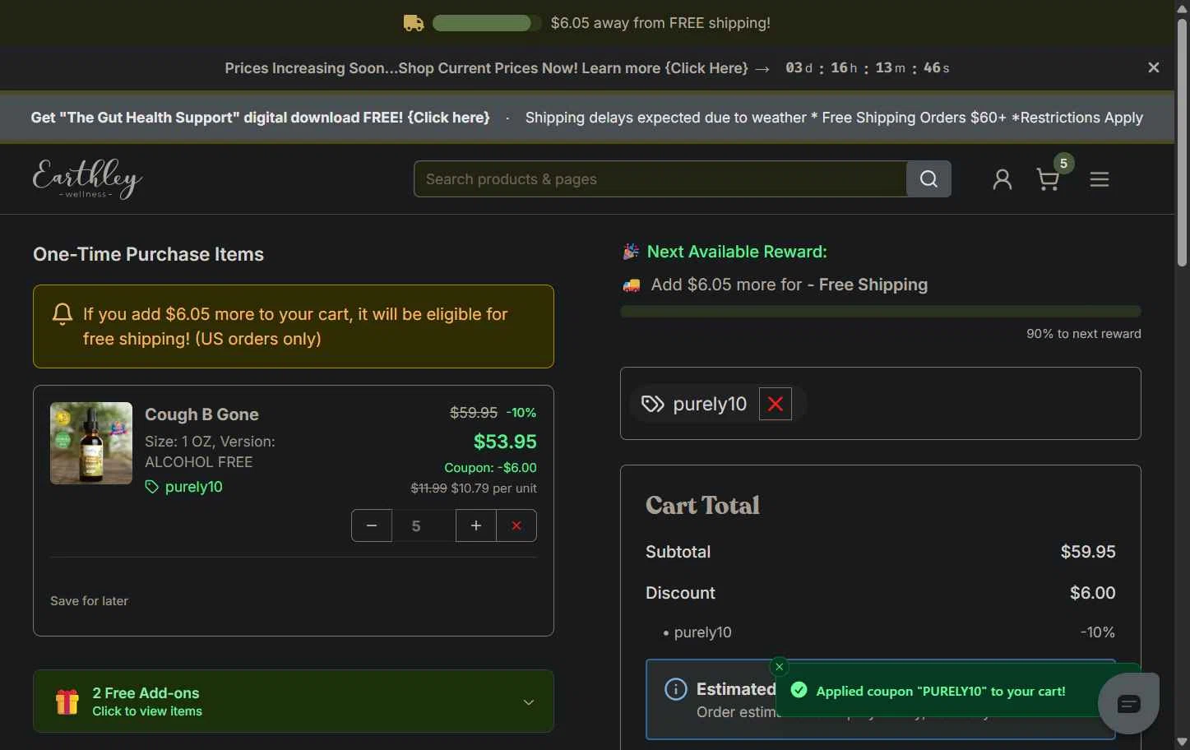Open the shopping cart icon
The image size is (1190, 750).
[1048, 179]
